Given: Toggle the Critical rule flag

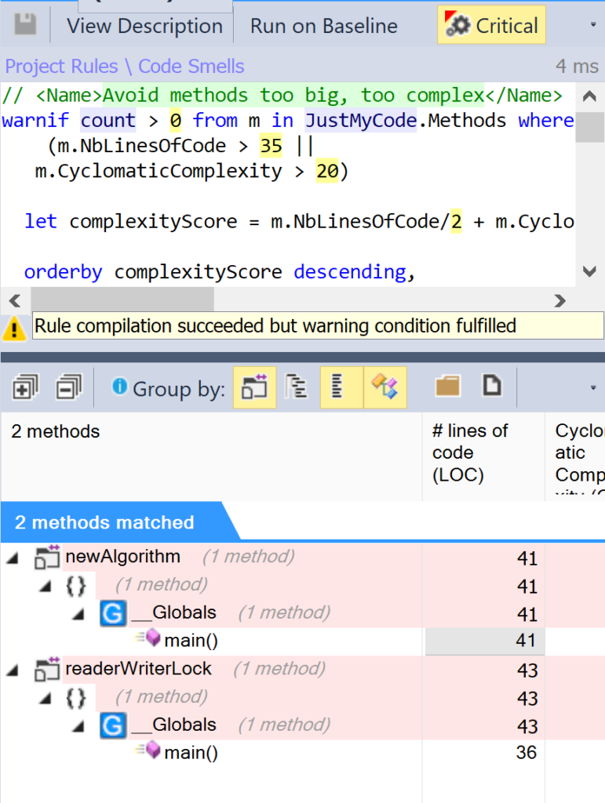Looking at the screenshot, I should point(492,26).
